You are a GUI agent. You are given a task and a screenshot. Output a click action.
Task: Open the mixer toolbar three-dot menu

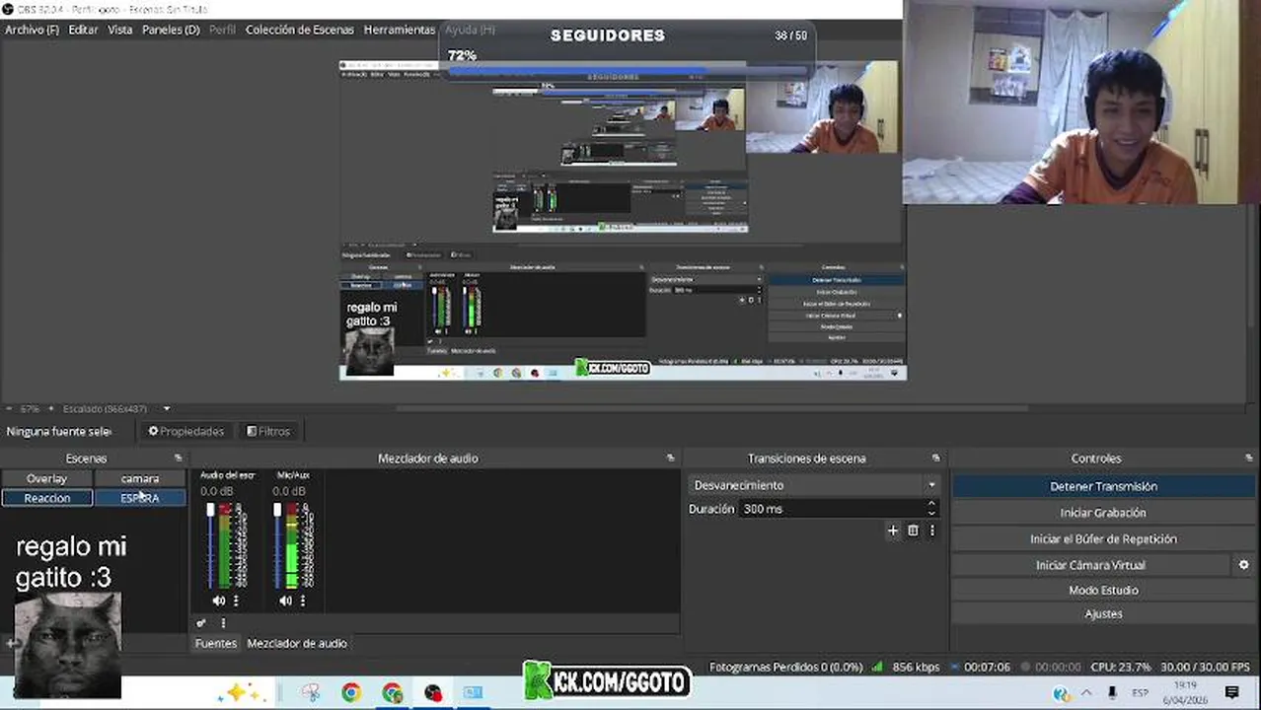point(223,623)
